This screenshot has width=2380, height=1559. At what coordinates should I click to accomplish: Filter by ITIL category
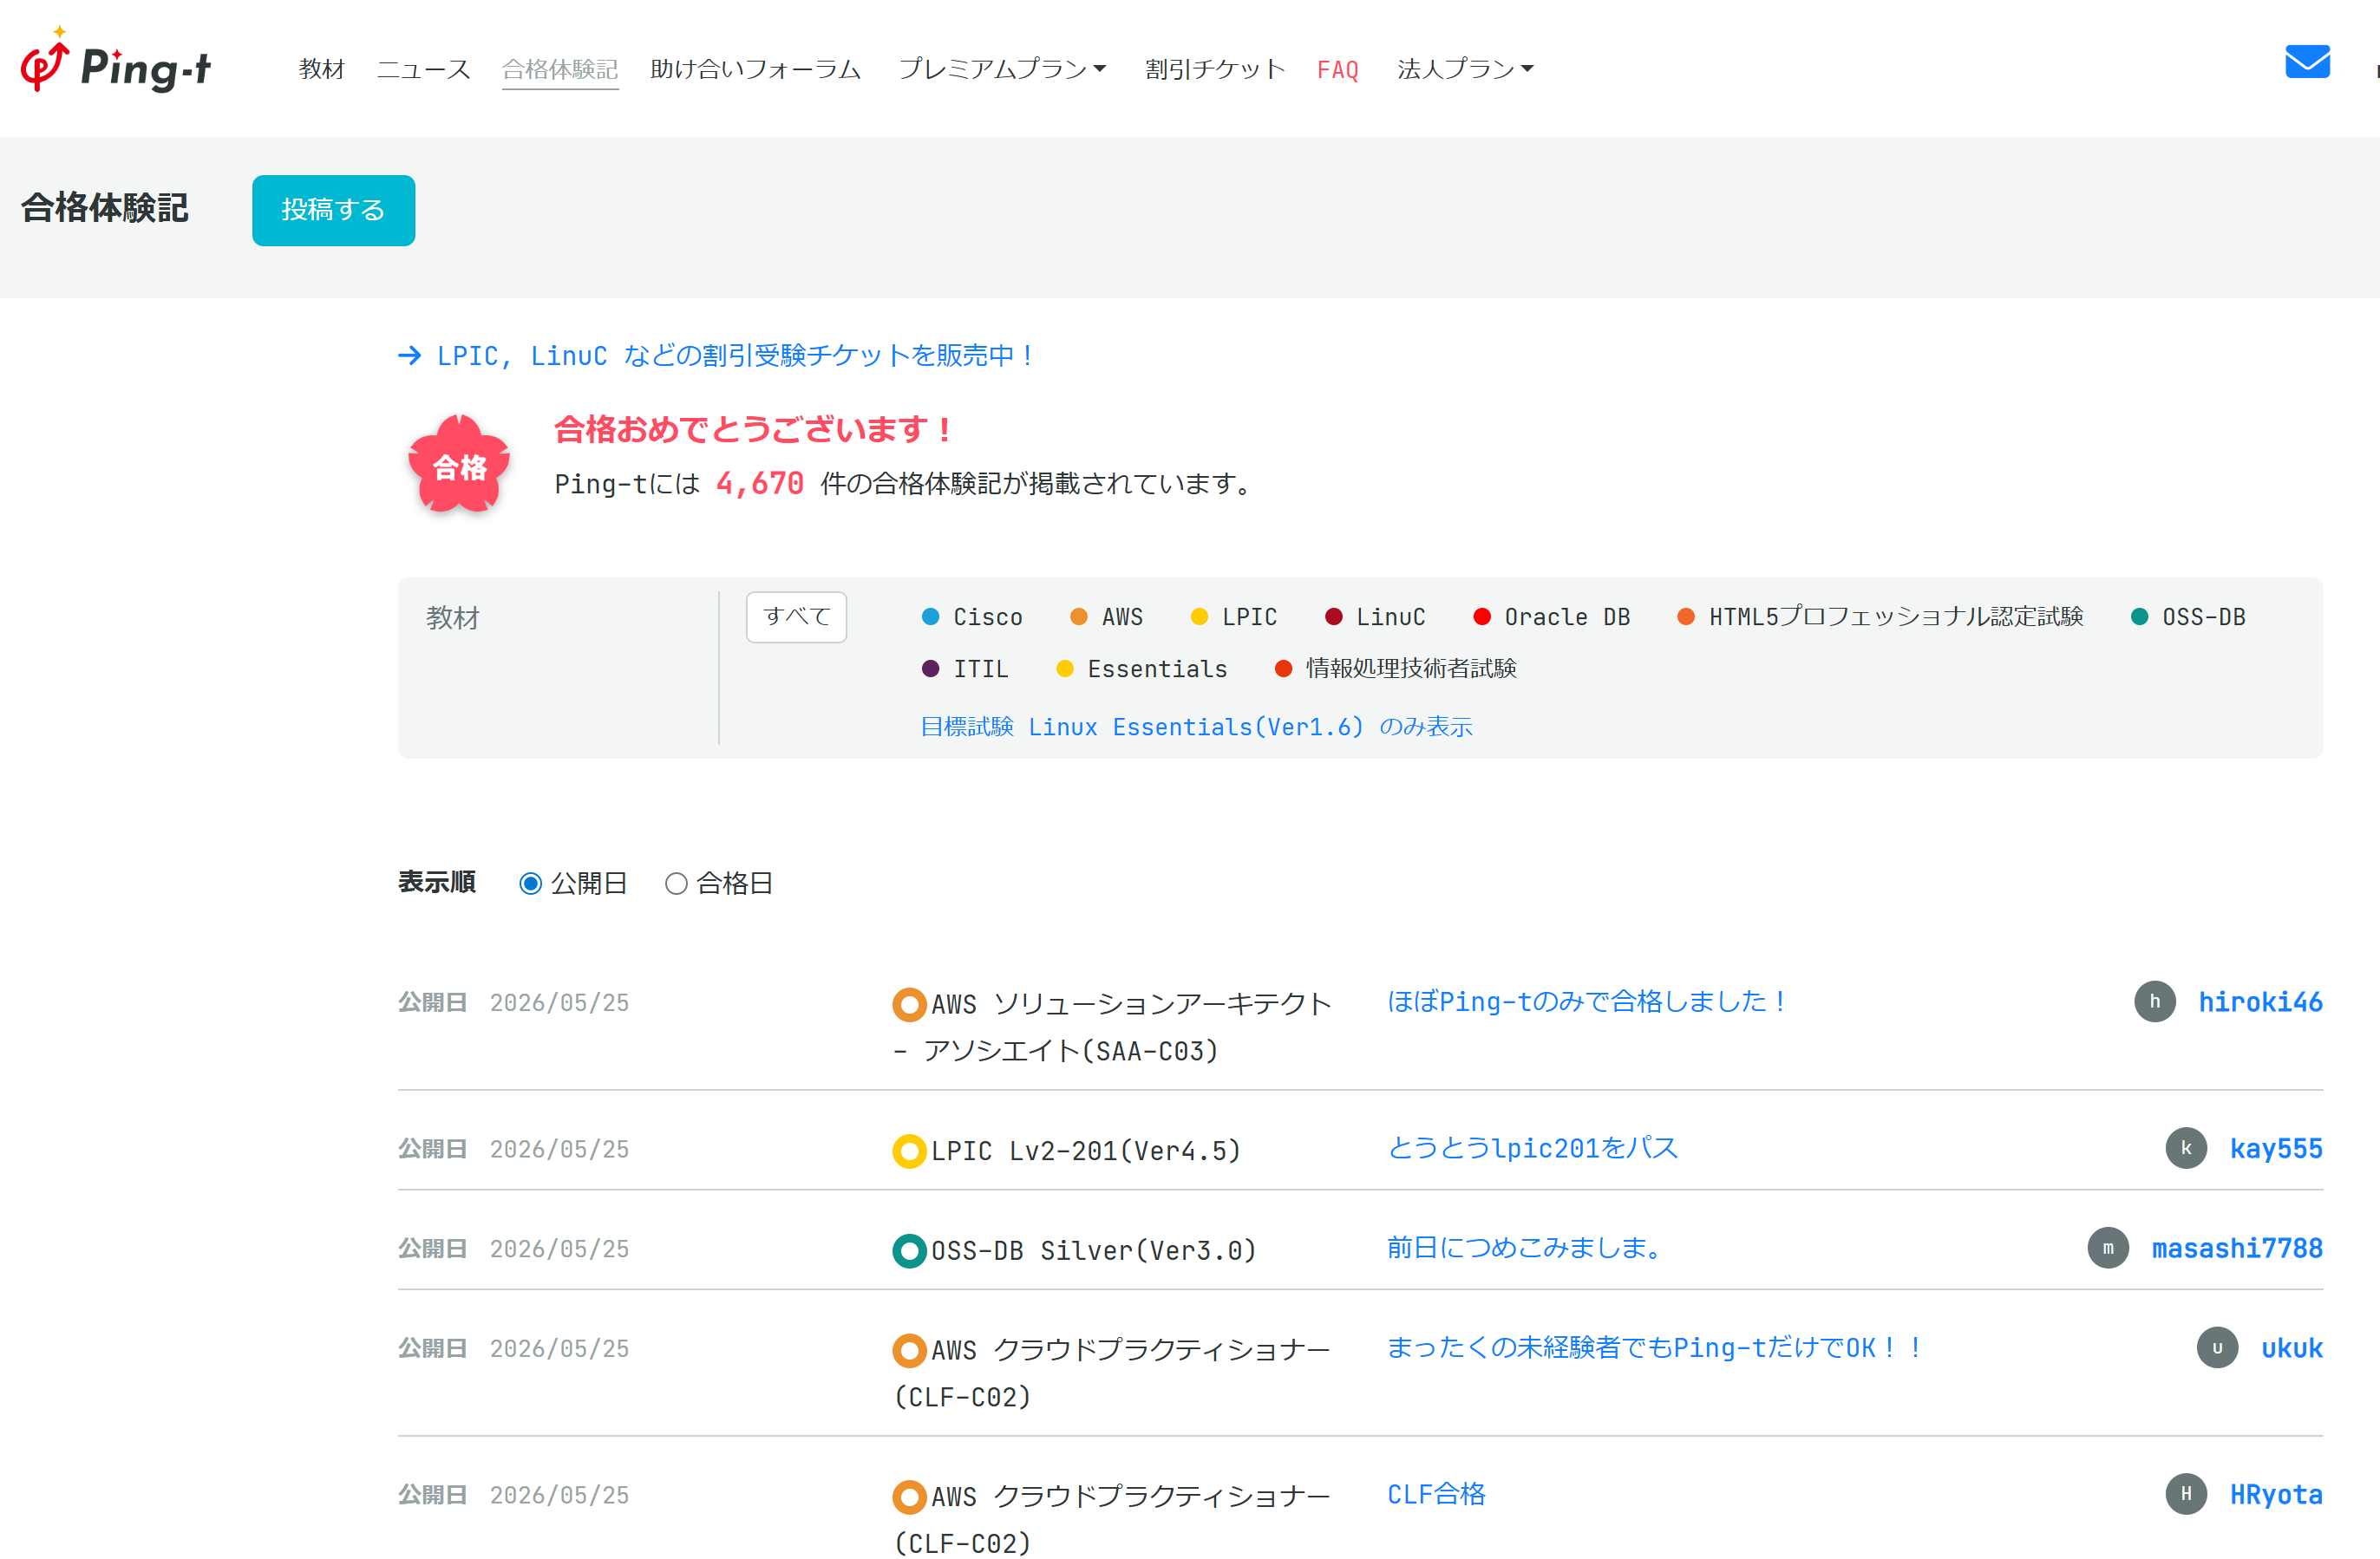pyautogui.click(x=965, y=669)
